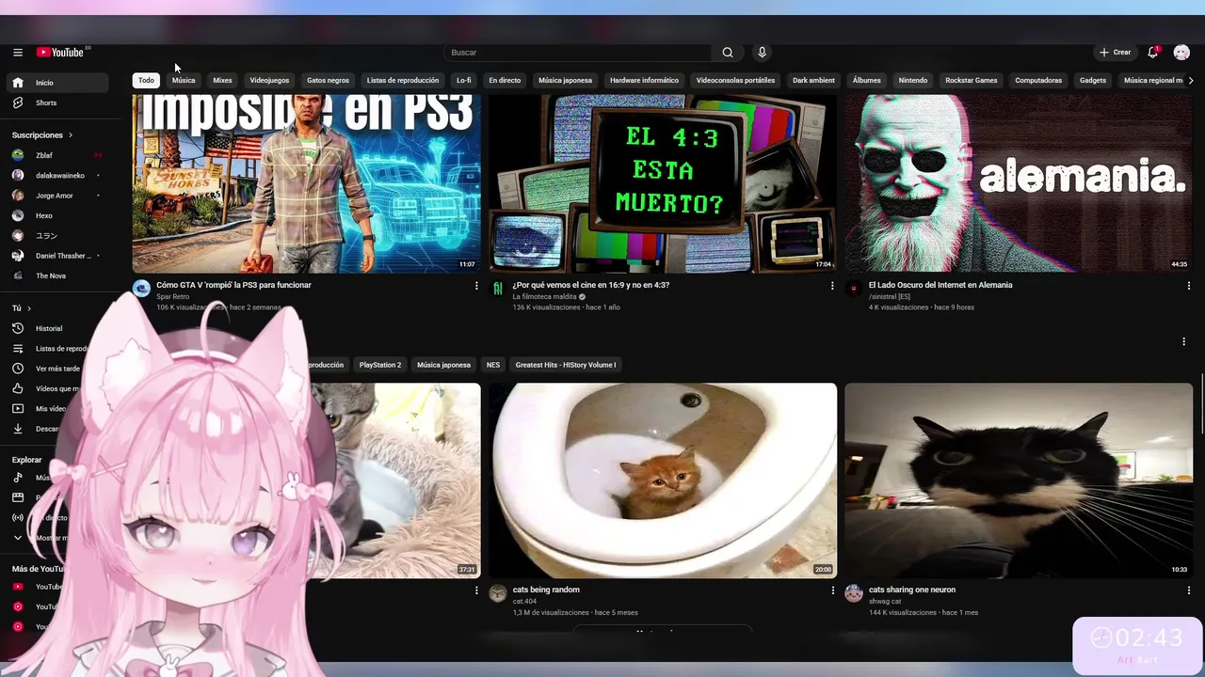Screen dimensions: 1205x677
Task: Open Daniel Thrasher channel subscription
Action: tap(56, 256)
